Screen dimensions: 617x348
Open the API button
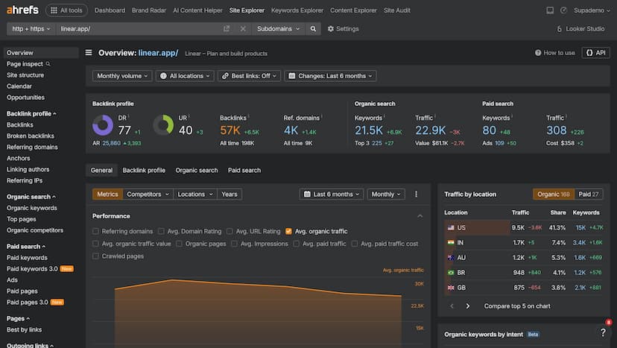(595, 53)
